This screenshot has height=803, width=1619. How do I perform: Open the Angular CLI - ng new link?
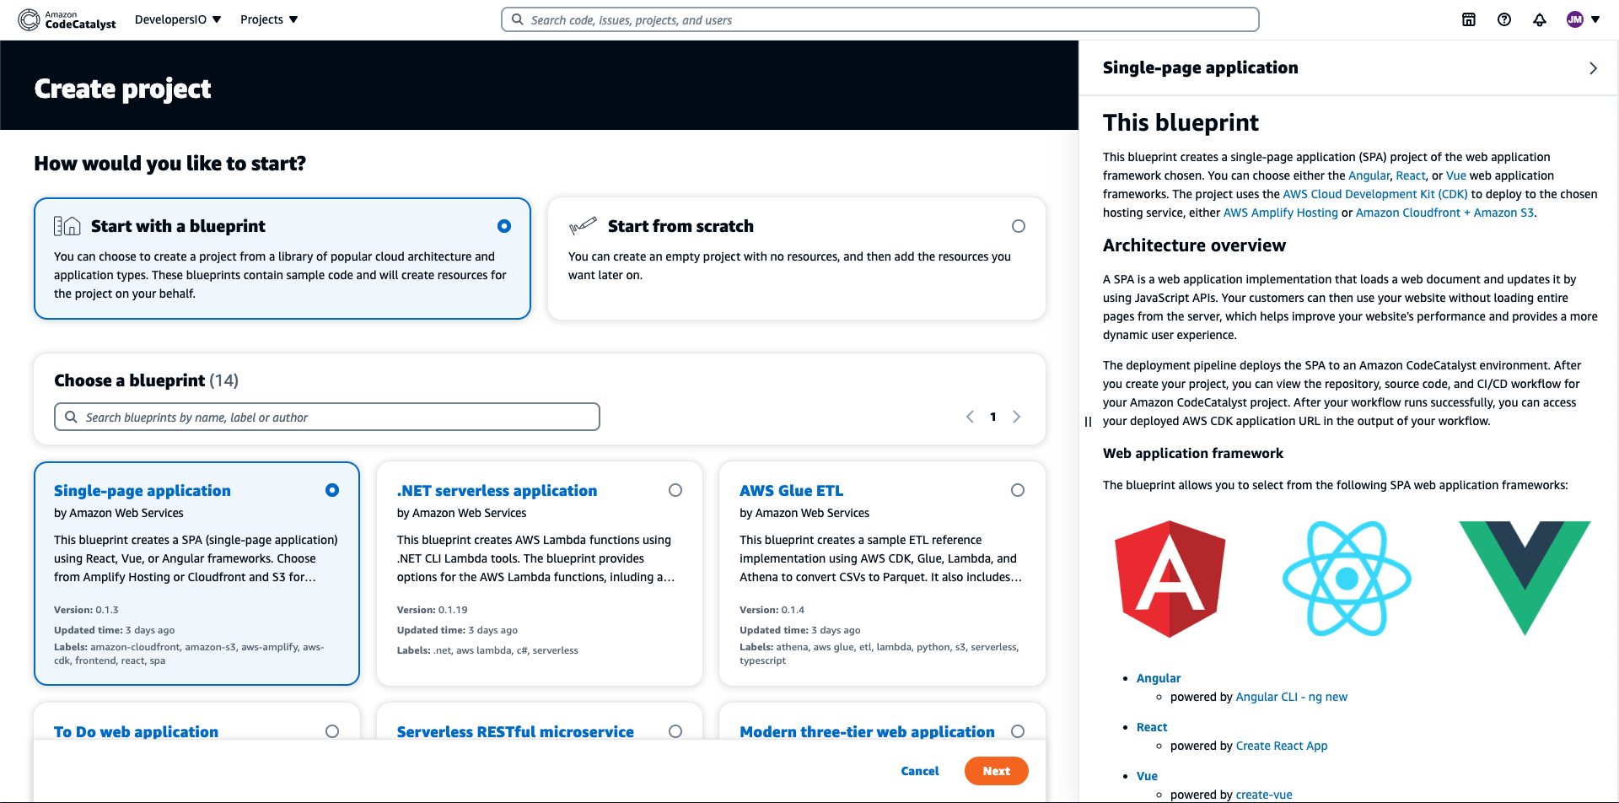click(1291, 697)
